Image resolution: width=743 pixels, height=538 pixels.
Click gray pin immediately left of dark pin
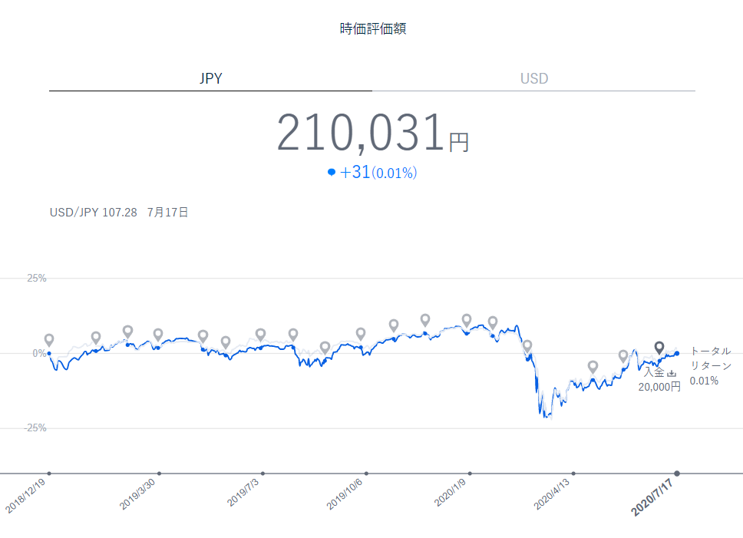(x=623, y=355)
